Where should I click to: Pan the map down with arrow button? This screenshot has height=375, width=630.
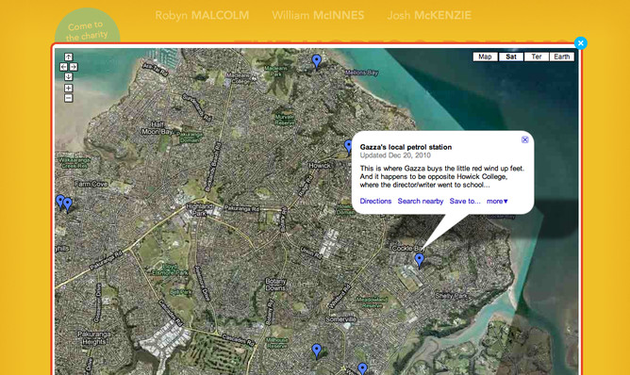(68, 76)
